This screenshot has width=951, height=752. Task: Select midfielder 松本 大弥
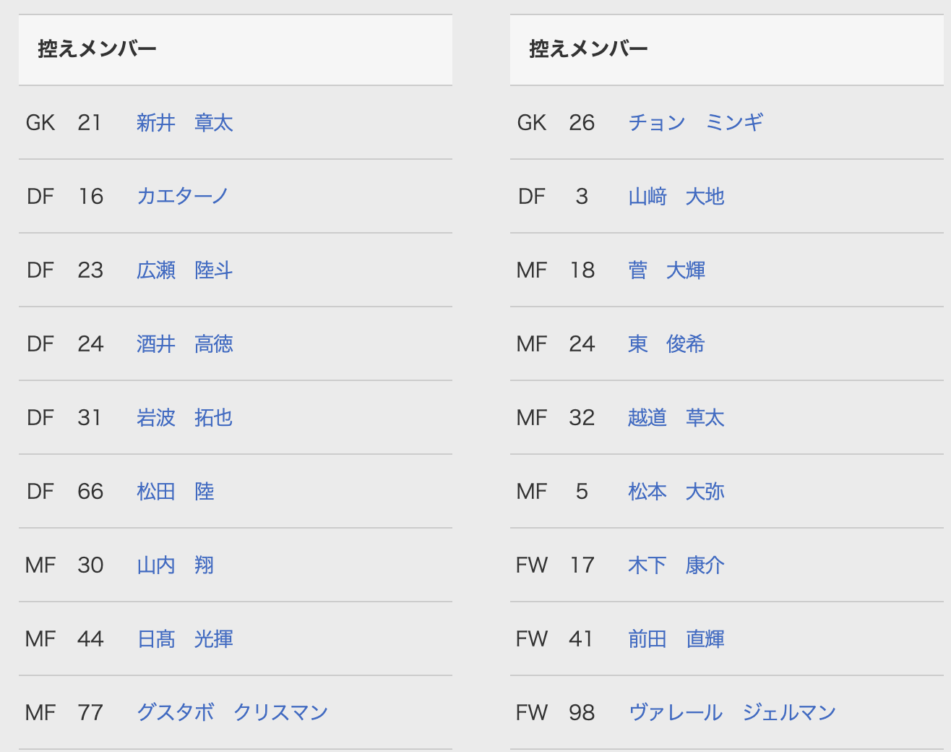[x=676, y=492]
